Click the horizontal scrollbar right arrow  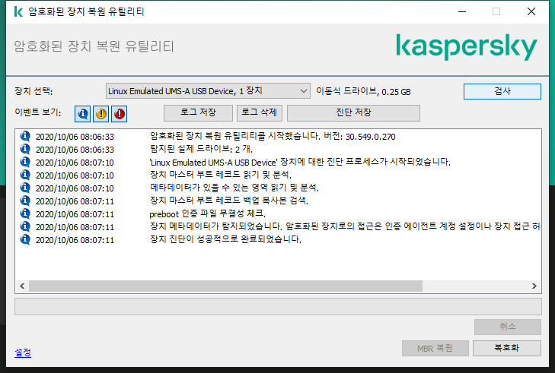pos(534,286)
